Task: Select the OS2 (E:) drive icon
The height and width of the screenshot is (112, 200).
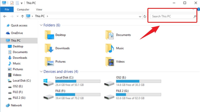Action: 109,84
